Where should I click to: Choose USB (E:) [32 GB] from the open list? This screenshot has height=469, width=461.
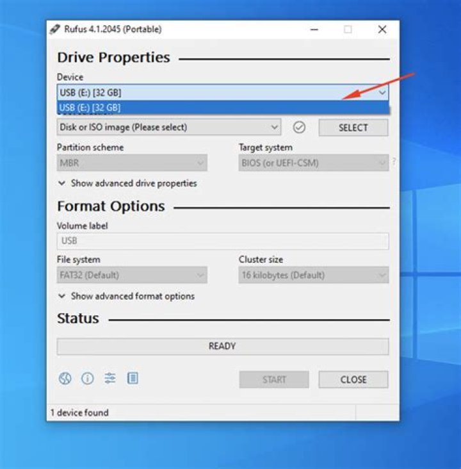click(223, 108)
